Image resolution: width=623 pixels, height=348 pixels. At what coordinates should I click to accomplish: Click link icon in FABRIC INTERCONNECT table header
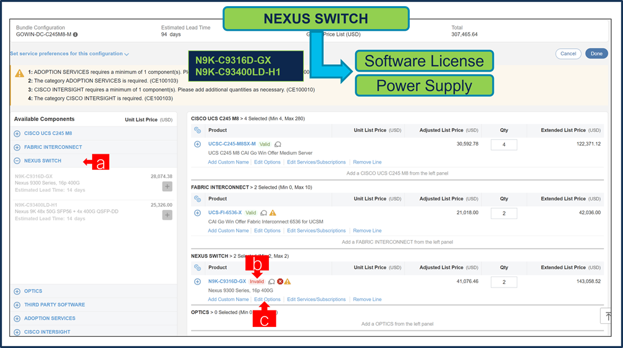198,199
